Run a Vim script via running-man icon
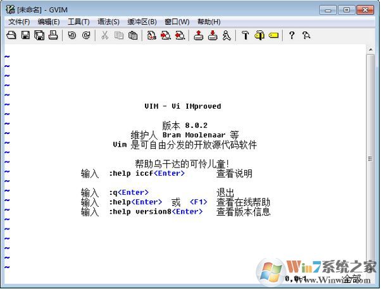This screenshot has height=289, width=381. [x=227, y=35]
